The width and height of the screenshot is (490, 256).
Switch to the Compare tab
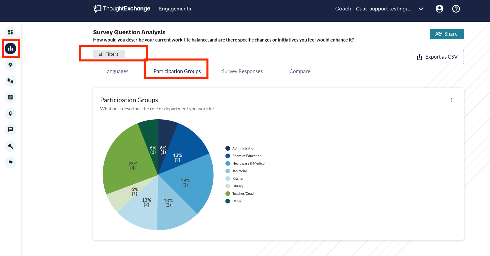click(300, 71)
